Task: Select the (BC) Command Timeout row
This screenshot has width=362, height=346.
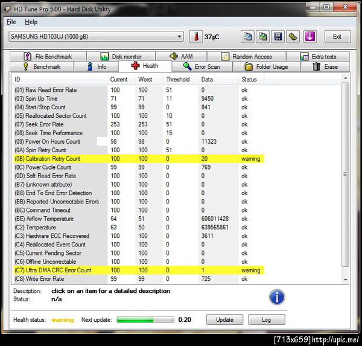Action: [x=138, y=210]
